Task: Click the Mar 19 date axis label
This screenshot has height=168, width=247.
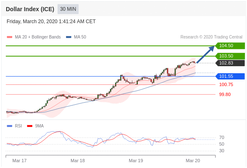Action: (x=136, y=161)
